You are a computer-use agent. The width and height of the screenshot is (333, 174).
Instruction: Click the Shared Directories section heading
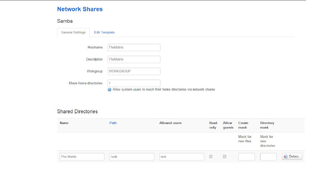tap(77, 112)
